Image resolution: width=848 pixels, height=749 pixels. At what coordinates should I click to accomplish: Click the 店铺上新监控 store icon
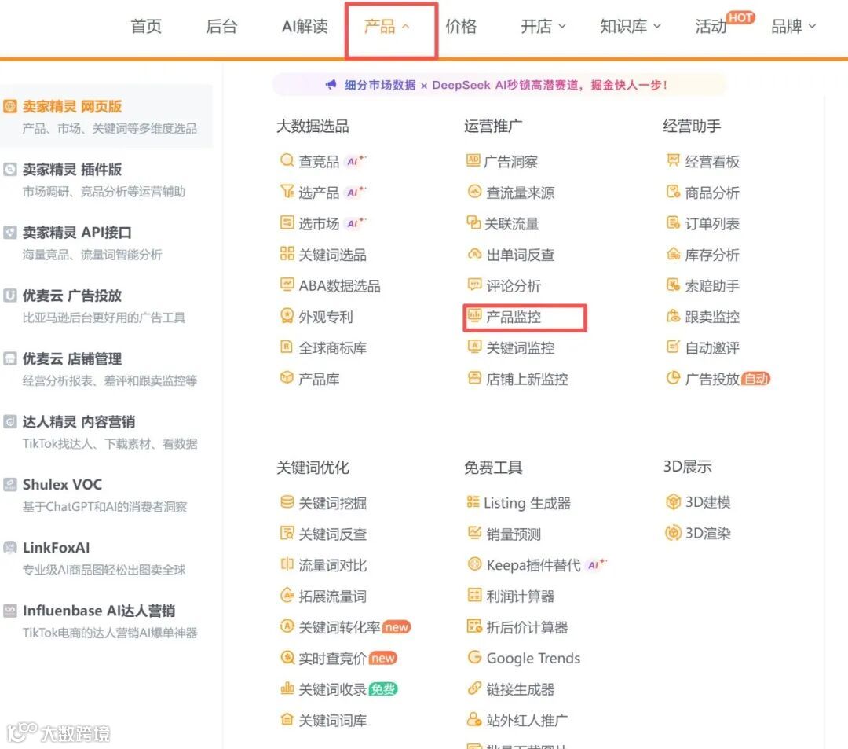point(474,378)
